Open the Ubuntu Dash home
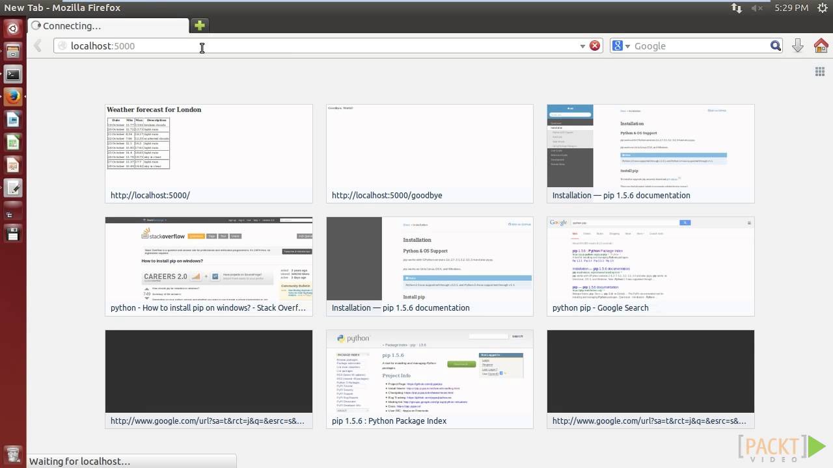The width and height of the screenshot is (833, 468). point(13,28)
